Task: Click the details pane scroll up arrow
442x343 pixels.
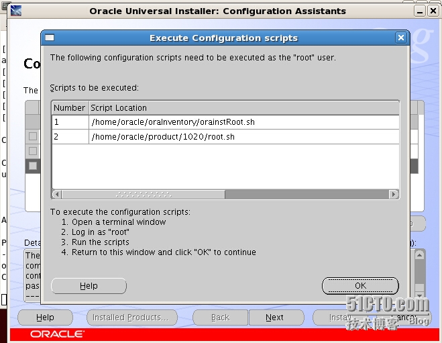Action: click(419, 255)
